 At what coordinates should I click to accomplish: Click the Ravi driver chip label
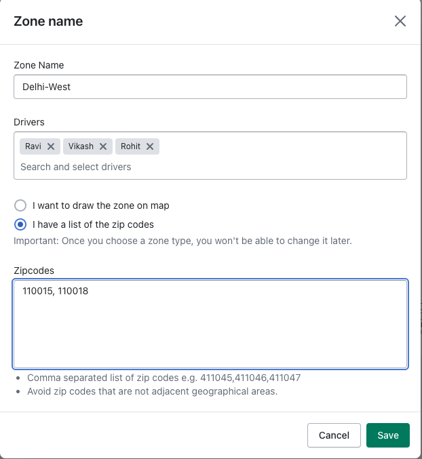pyautogui.click(x=33, y=146)
